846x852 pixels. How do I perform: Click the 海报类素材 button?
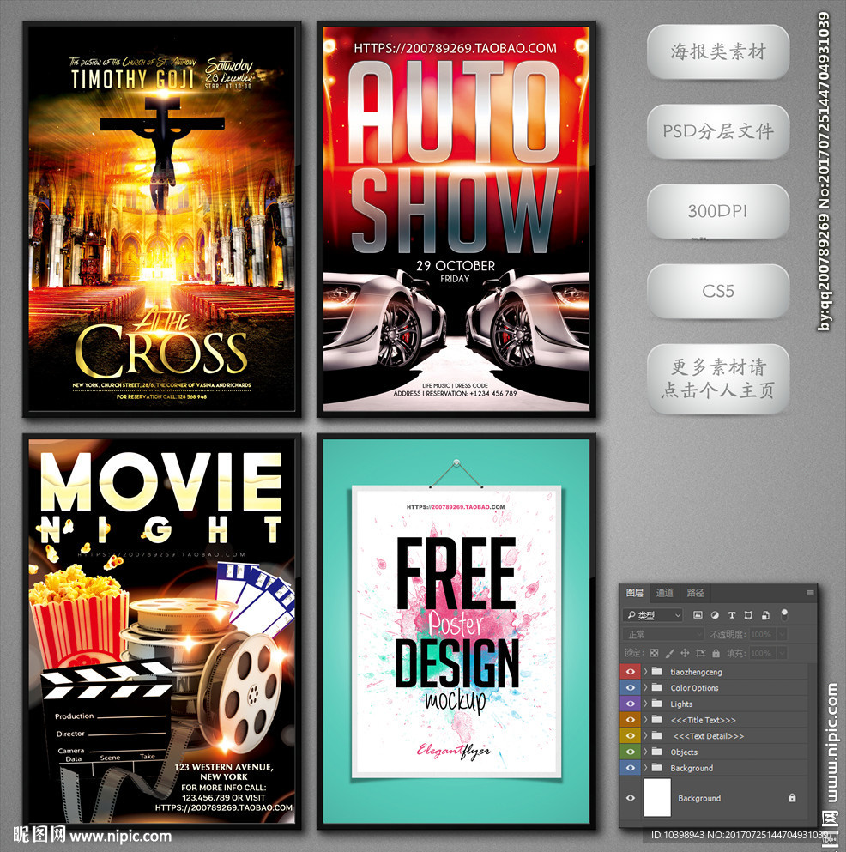[718, 51]
